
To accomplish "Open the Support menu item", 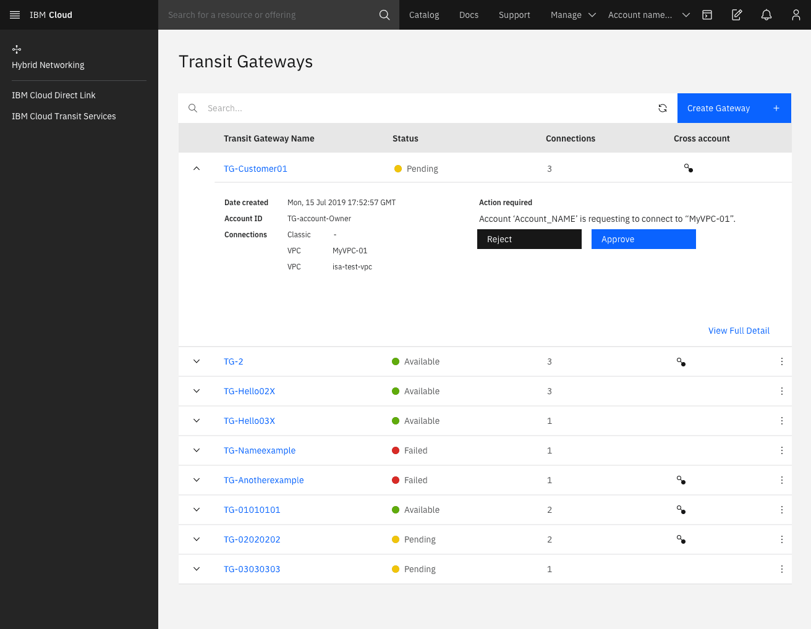I will point(514,15).
